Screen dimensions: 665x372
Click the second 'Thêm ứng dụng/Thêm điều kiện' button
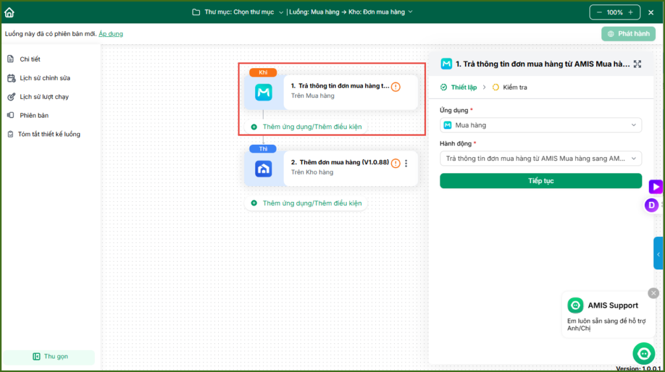pos(307,203)
